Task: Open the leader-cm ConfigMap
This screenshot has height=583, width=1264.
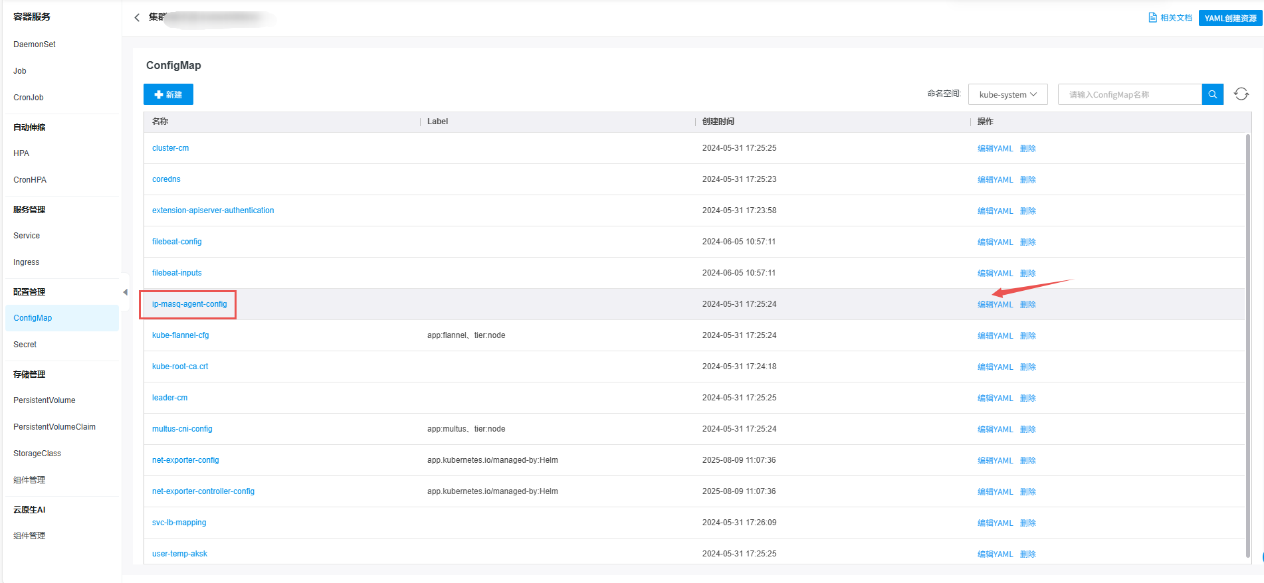Action: click(169, 398)
